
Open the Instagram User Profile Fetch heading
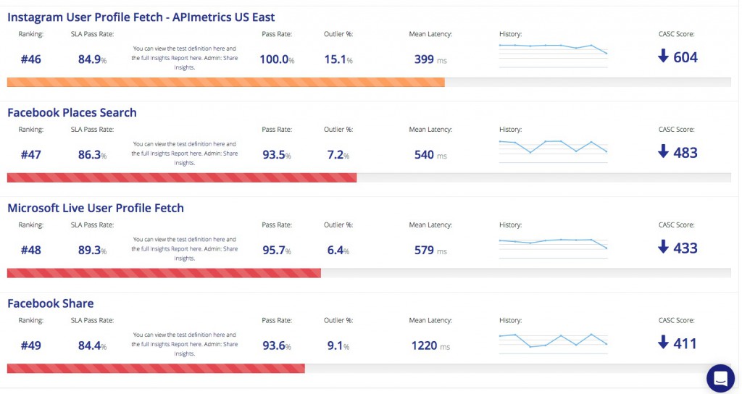point(141,17)
